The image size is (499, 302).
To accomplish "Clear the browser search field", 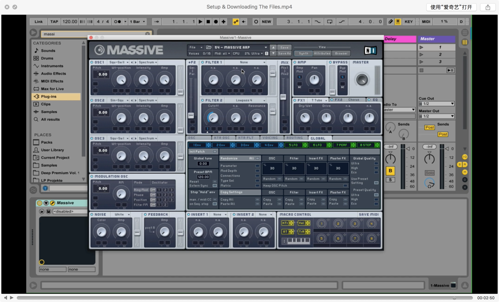I will pyautogui.click(x=148, y=34).
